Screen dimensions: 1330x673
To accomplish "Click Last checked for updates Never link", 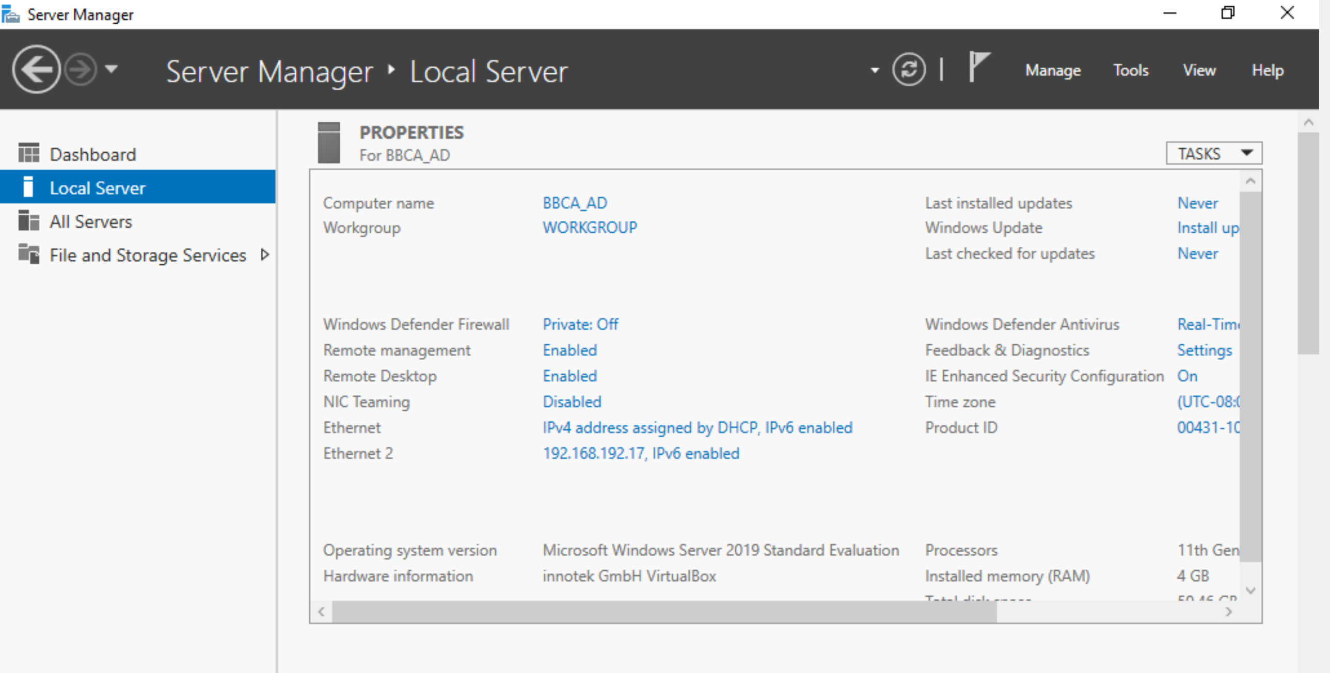I will click(x=1197, y=253).
